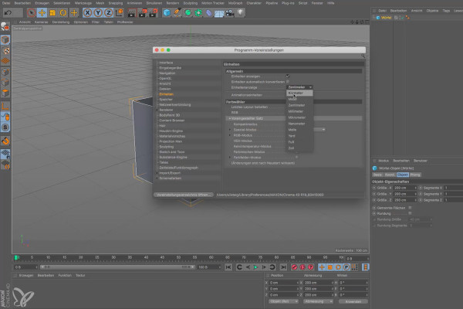
Task: Select Interface in preferences list
Action: (166, 63)
